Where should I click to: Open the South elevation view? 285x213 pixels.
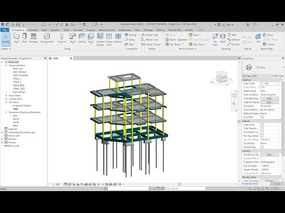pos(16,122)
